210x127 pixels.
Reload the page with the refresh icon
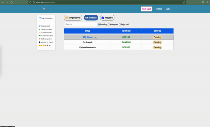(x=12, y=2)
